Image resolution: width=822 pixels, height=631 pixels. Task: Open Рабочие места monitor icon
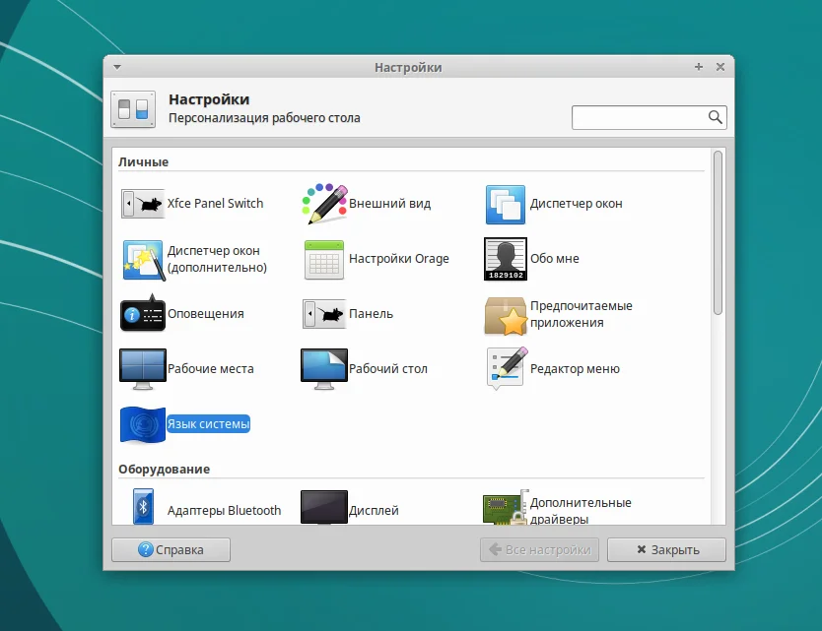click(x=143, y=369)
